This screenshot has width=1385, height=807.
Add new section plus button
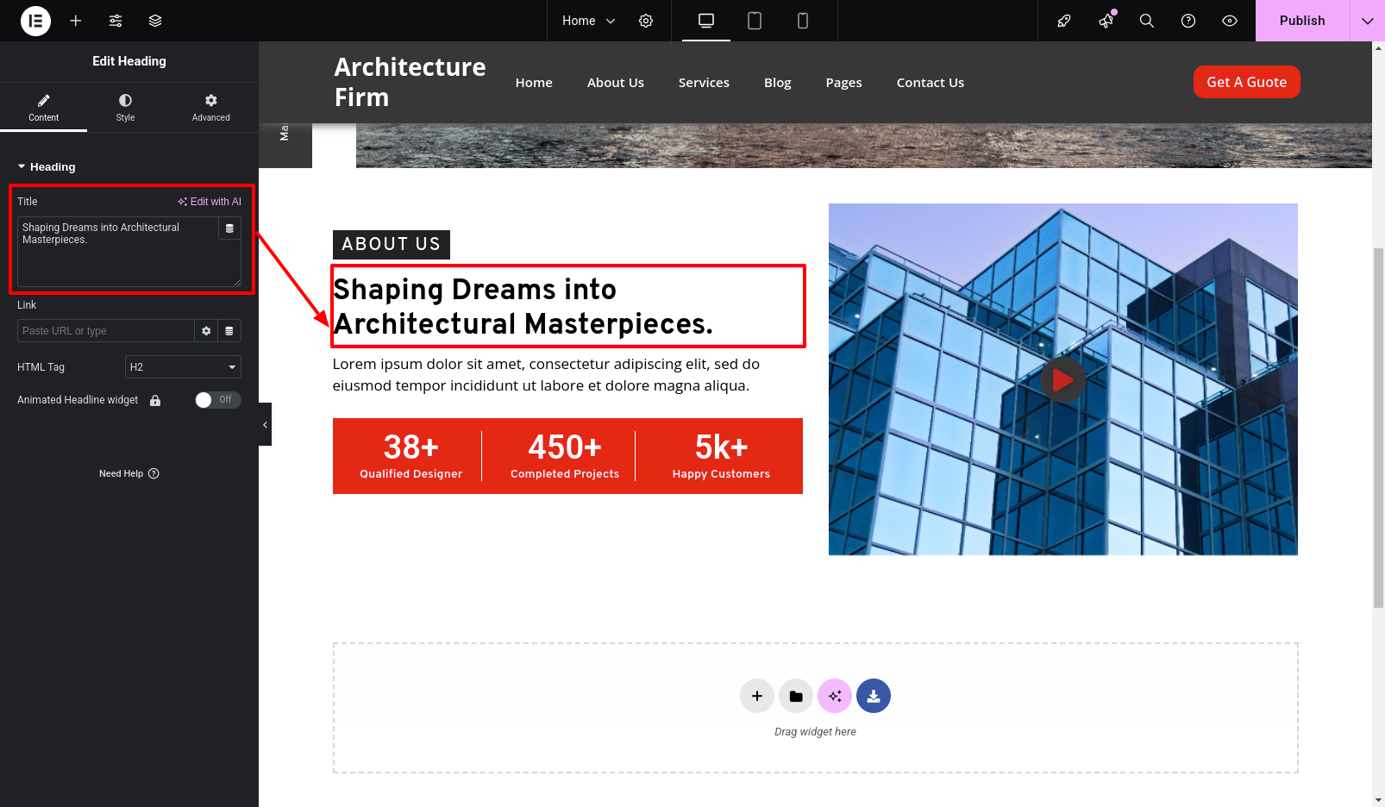(757, 696)
